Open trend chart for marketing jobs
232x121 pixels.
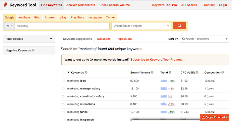[164, 81]
